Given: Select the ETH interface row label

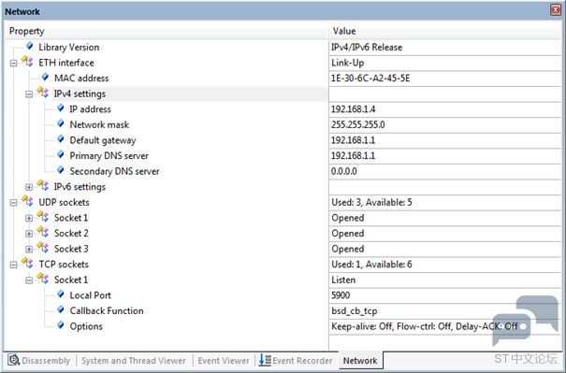Looking at the screenshot, I should 66,63.
